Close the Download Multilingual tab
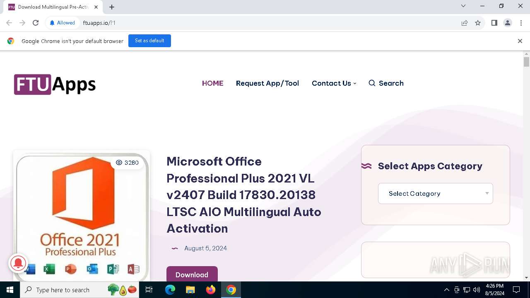The width and height of the screenshot is (530, 298). pos(96,7)
